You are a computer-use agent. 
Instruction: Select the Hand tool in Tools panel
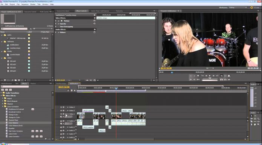(x=255, y=124)
